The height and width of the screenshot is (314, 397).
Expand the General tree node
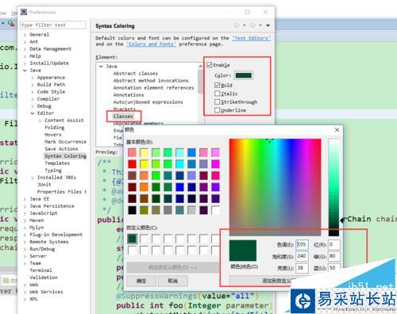(25, 35)
